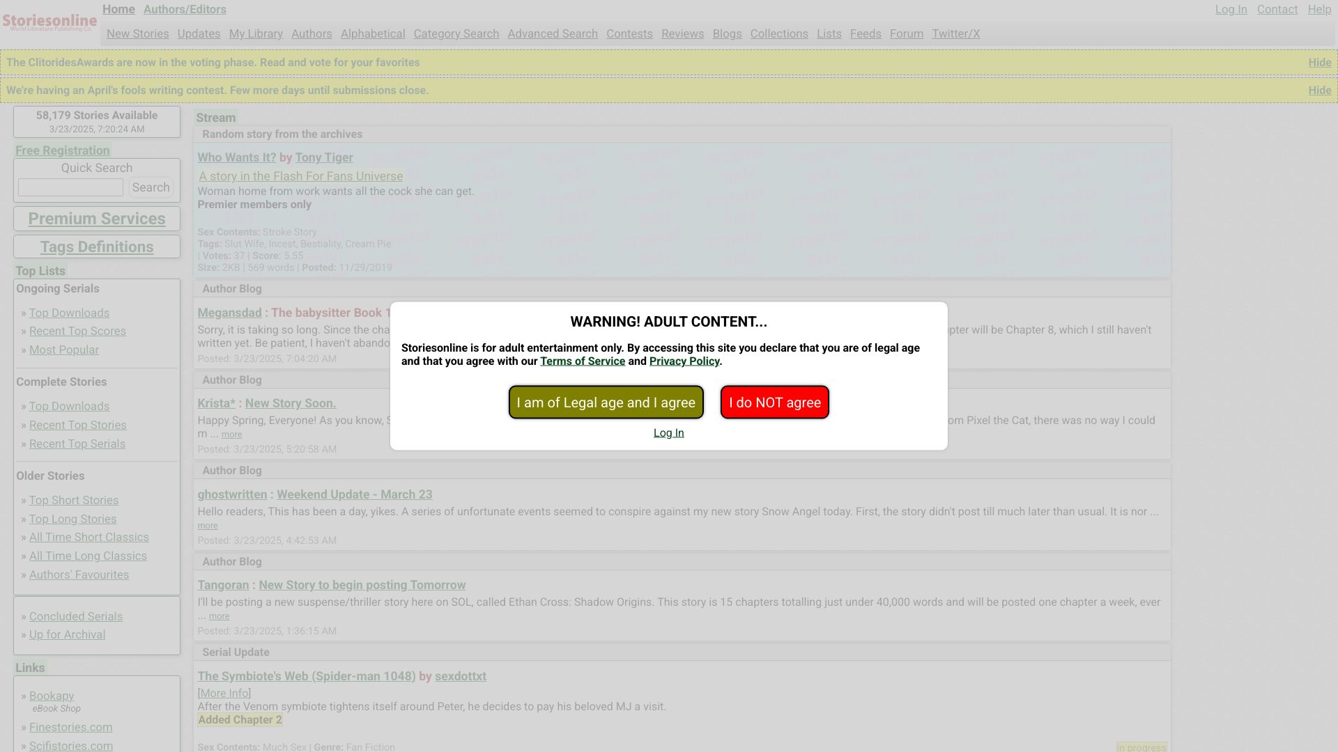Click the I do NOT agree button

[774, 402]
